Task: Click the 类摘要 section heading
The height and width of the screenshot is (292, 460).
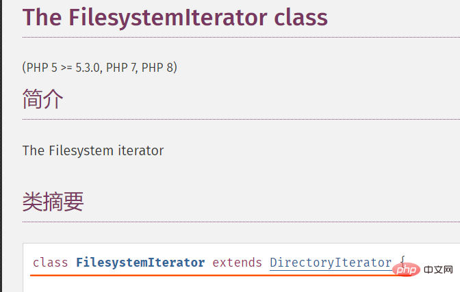Action: pos(53,202)
